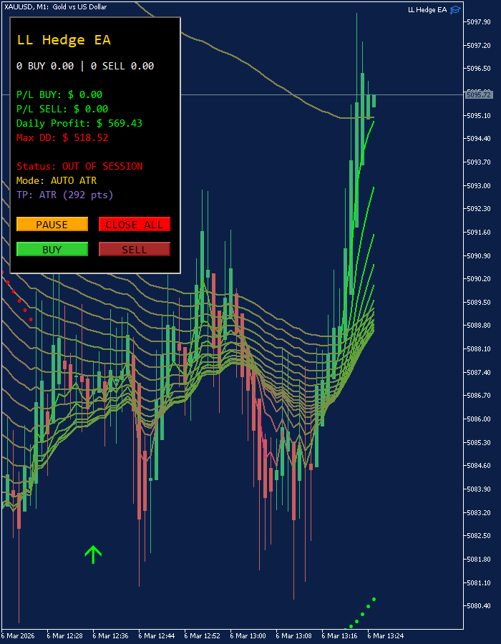The width and height of the screenshot is (501, 644).
Task: Click the 5093.00 price scale label
Action: pos(478,185)
